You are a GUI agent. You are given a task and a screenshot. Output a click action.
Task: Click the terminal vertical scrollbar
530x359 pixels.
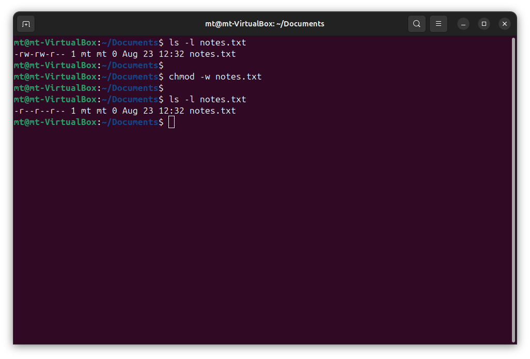click(x=513, y=189)
